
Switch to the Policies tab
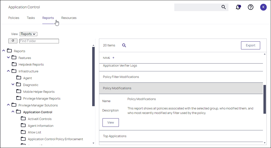click(x=14, y=18)
